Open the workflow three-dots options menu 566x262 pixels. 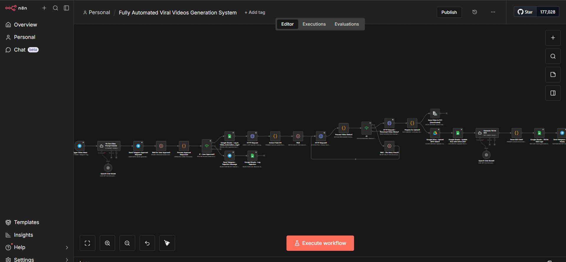(493, 12)
